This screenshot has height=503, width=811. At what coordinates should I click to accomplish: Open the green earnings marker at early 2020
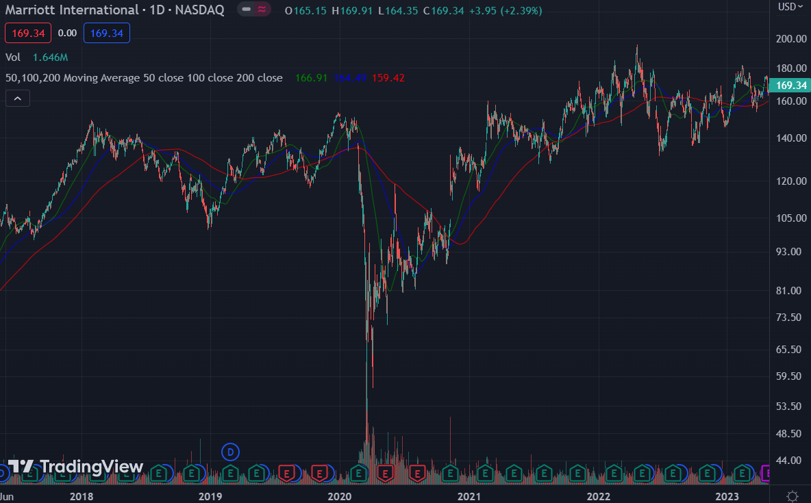tap(358, 473)
